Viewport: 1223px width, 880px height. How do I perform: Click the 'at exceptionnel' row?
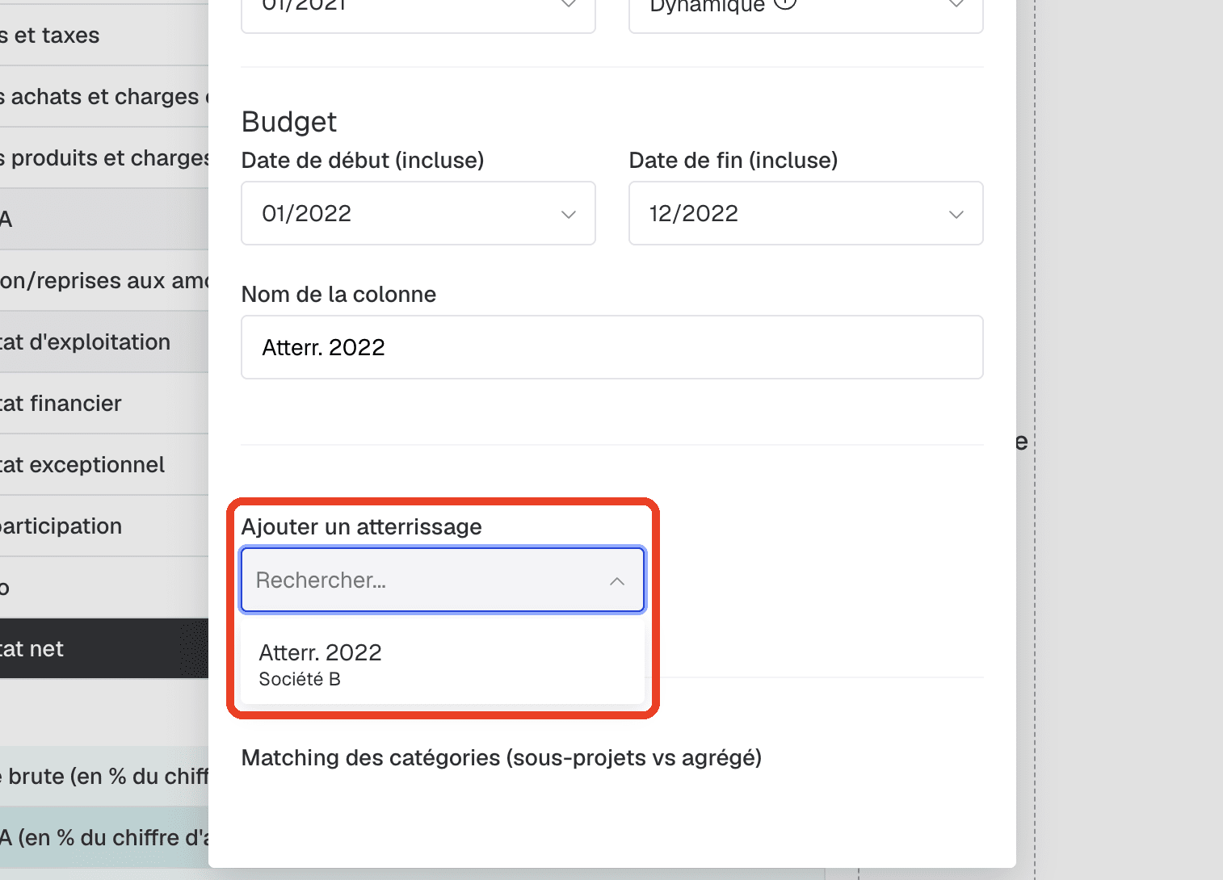(104, 465)
